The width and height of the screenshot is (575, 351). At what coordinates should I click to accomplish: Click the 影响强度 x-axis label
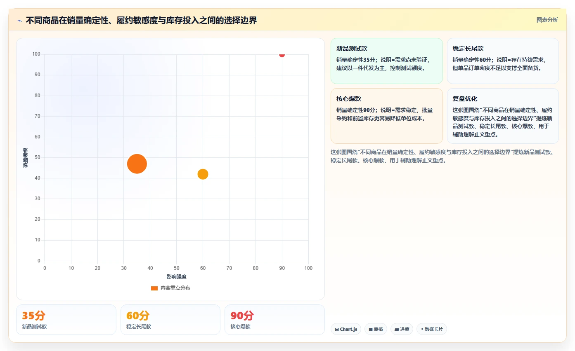[177, 276]
